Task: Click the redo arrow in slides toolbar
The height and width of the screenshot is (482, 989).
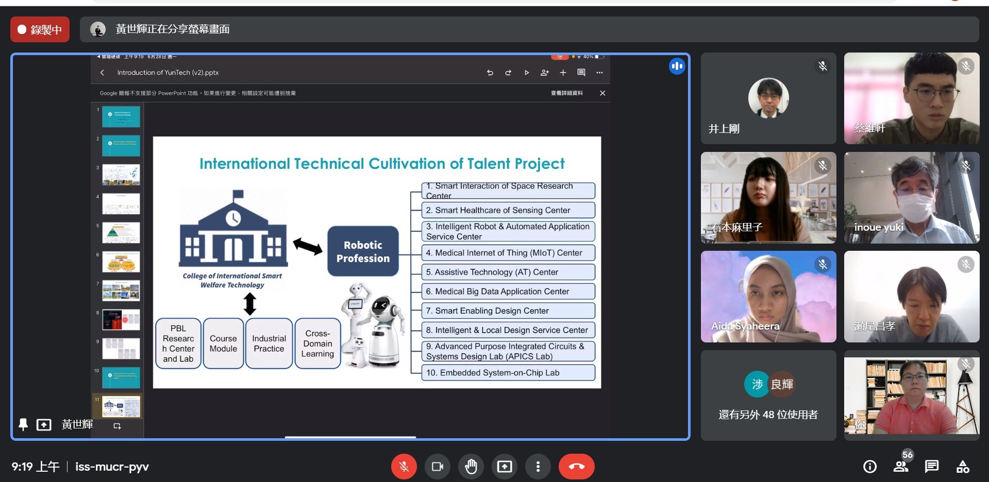Action: click(508, 73)
